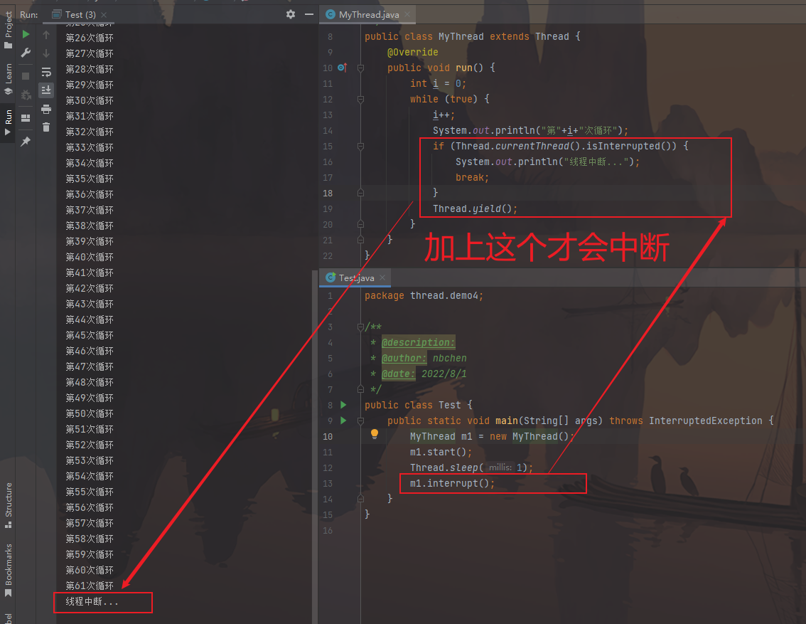Image resolution: width=806 pixels, height=624 pixels.
Task: Collapse the while loop fold marker
Action: tap(360, 99)
